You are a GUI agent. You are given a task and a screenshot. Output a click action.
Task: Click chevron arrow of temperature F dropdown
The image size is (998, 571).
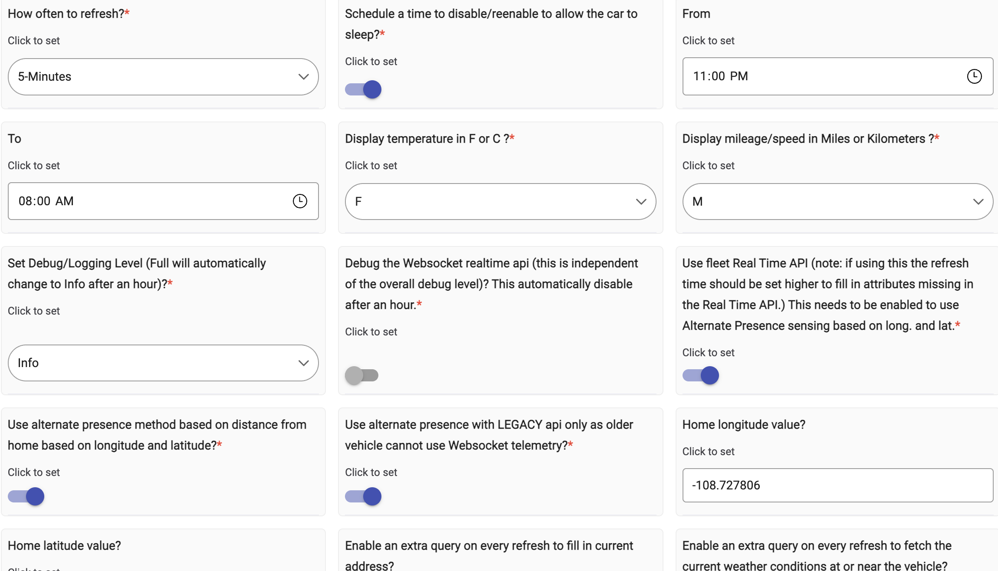point(641,202)
